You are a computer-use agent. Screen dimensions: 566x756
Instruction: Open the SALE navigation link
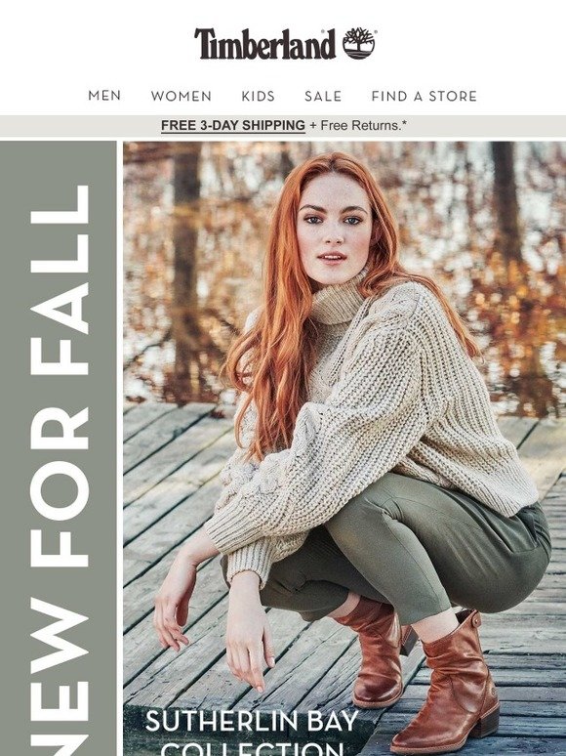[323, 96]
